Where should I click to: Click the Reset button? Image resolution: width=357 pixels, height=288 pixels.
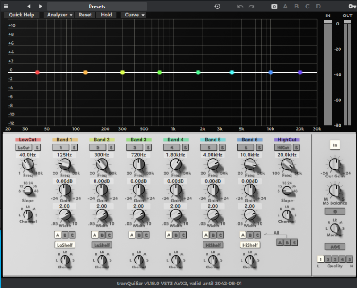85,15
